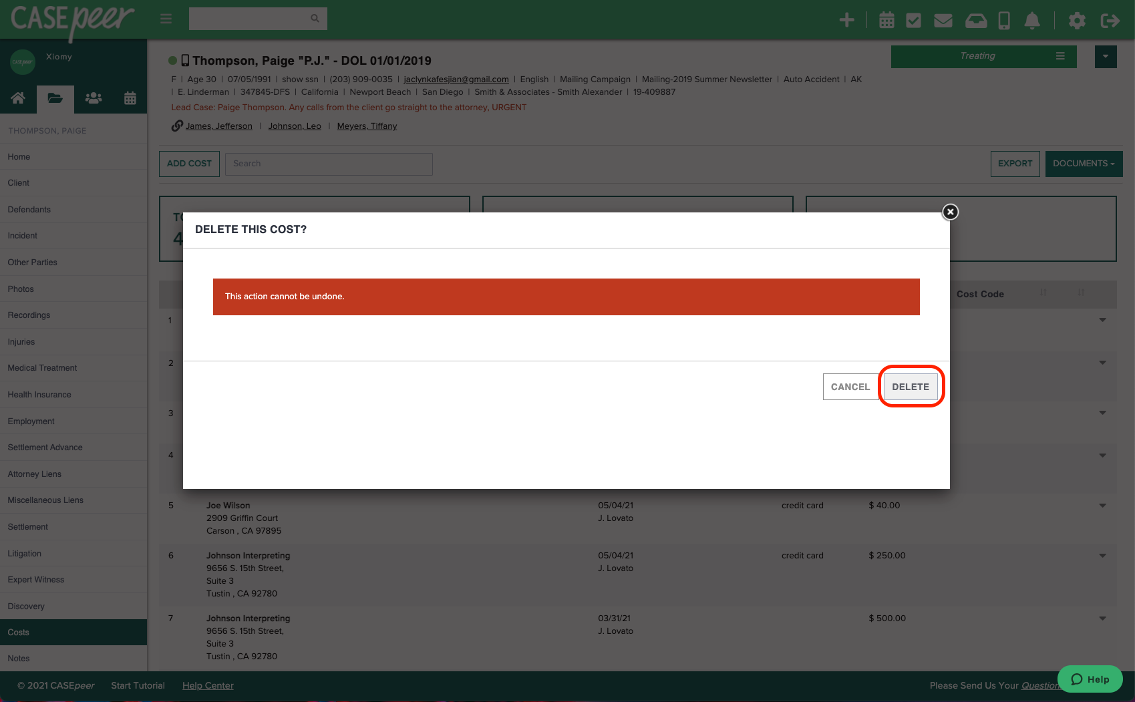
Task: Open the mail envelope icon
Action: 943,19
